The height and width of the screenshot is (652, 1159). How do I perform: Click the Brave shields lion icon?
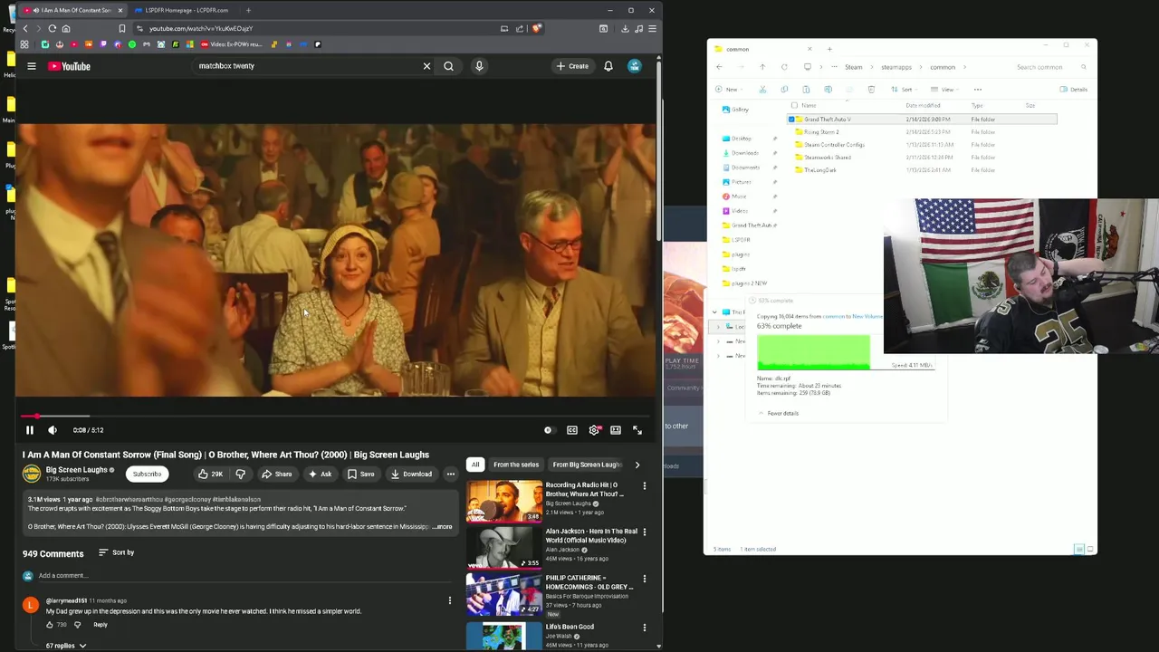[x=537, y=28]
